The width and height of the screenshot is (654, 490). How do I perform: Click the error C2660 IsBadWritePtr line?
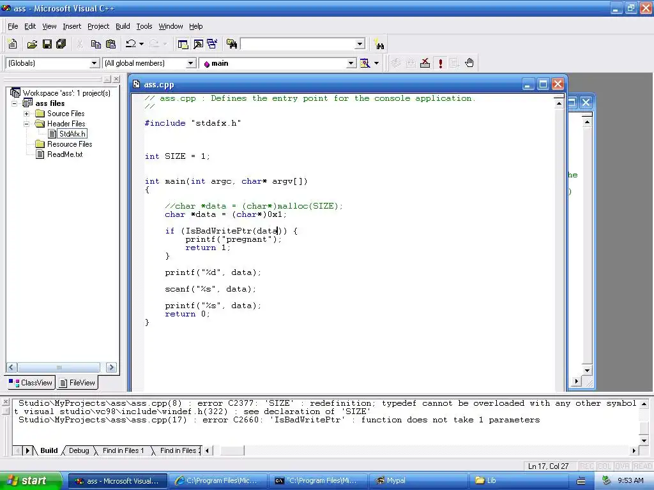click(279, 420)
